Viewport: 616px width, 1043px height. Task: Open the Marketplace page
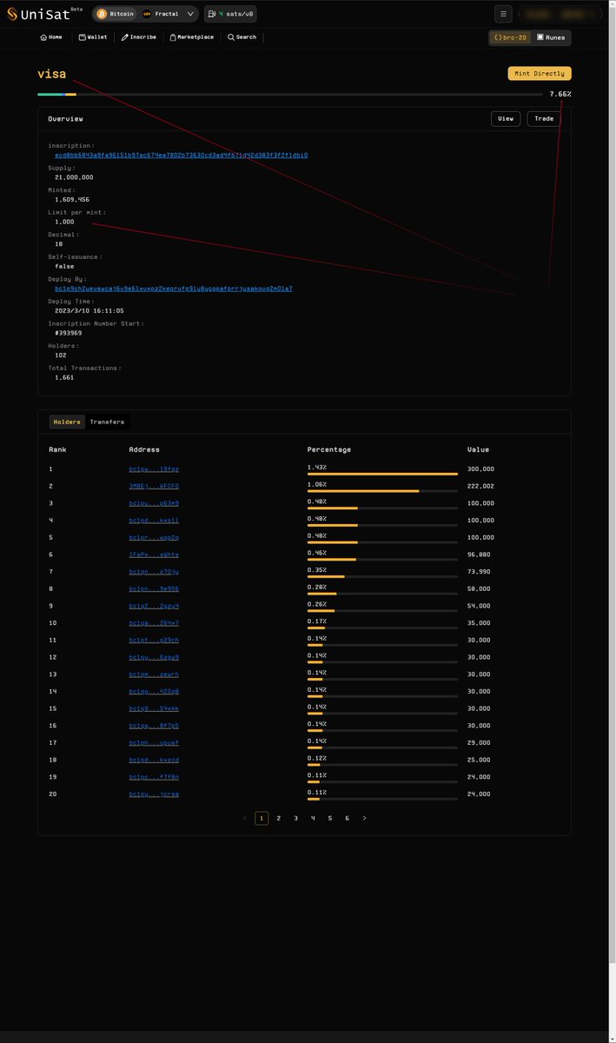[192, 37]
